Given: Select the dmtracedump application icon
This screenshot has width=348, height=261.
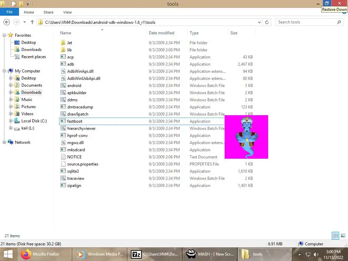Looking at the screenshot, I should (x=63, y=107).
